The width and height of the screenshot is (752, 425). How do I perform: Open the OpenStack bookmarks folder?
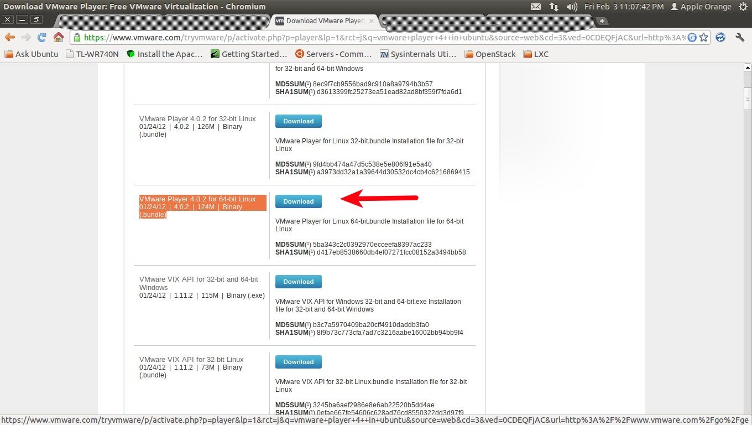point(490,54)
